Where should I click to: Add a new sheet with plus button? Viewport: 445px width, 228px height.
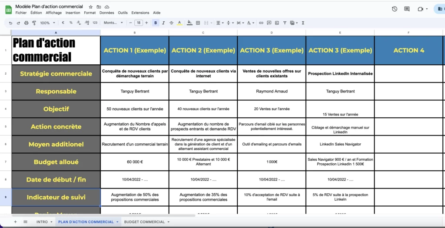point(15,222)
